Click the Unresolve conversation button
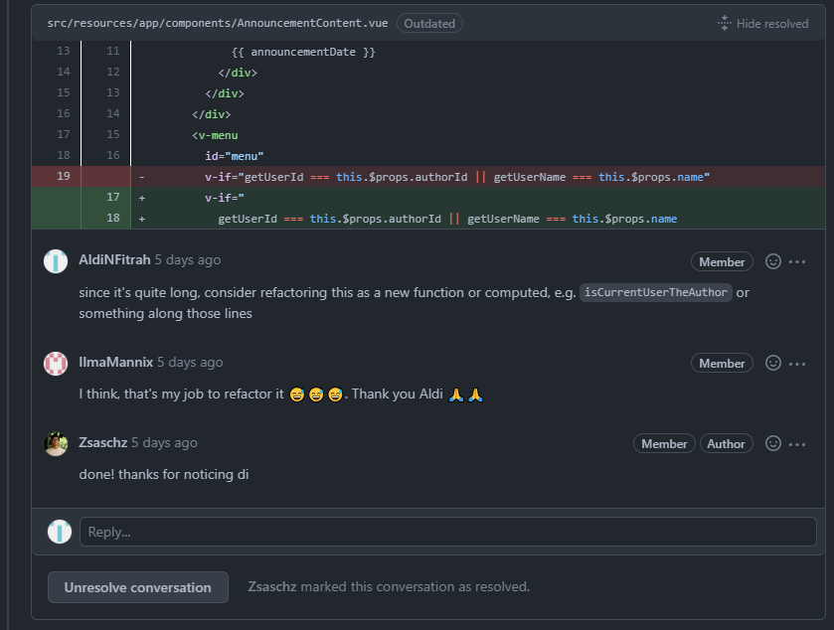834x630 pixels. pyautogui.click(x=137, y=586)
